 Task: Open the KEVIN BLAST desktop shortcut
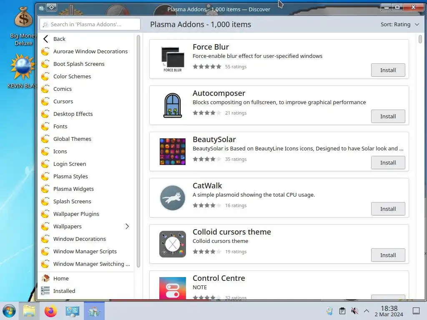[23, 71]
